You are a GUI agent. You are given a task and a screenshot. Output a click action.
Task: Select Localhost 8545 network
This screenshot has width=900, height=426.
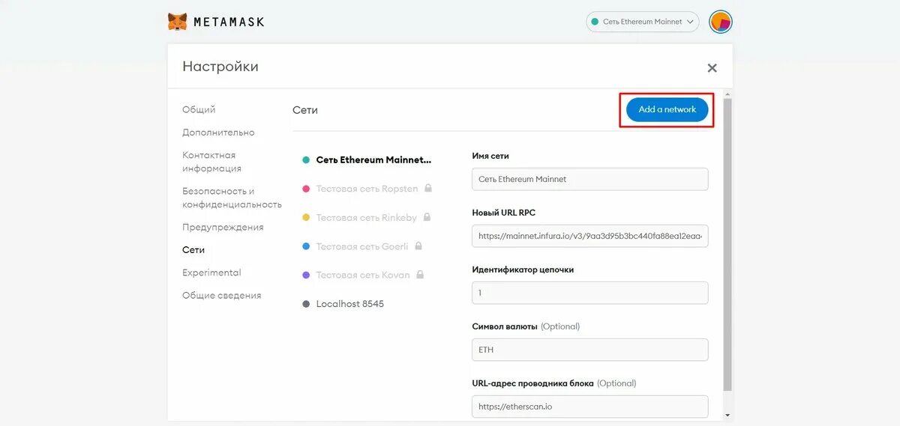350,304
